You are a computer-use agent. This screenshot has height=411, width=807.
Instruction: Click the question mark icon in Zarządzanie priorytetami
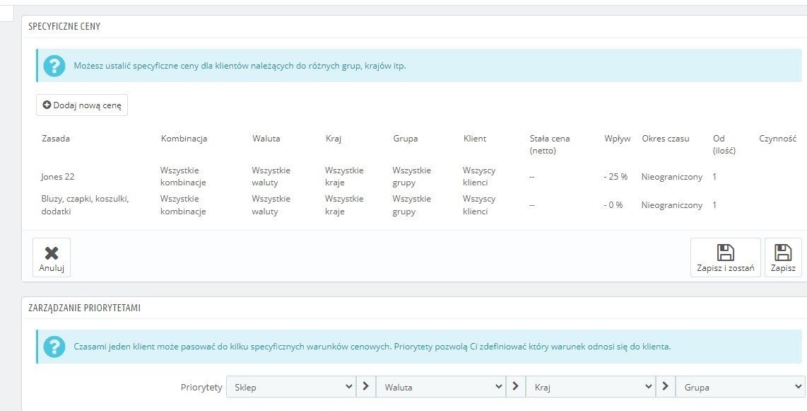point(54,347)
